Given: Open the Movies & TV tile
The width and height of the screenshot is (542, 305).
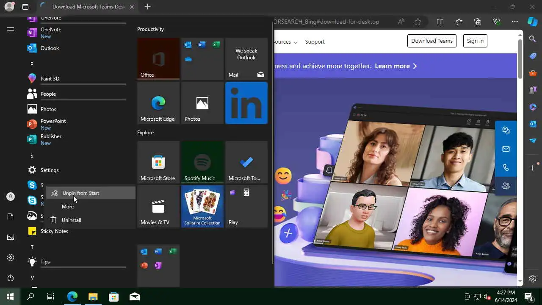Looking at the screenshot, I should tap(158, 206).
